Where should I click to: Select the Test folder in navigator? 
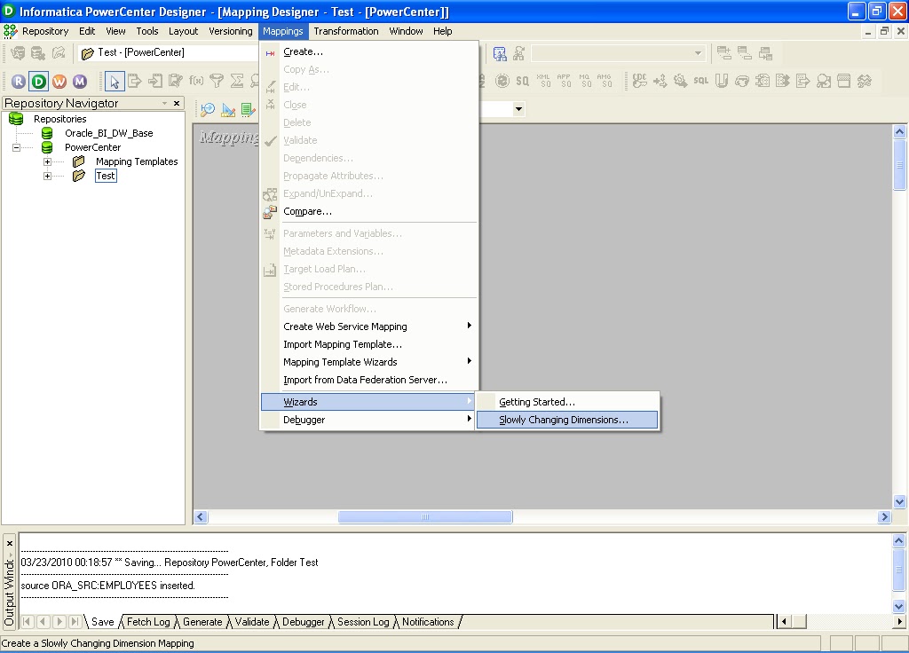pyautogui.click(x=106, y=177)
